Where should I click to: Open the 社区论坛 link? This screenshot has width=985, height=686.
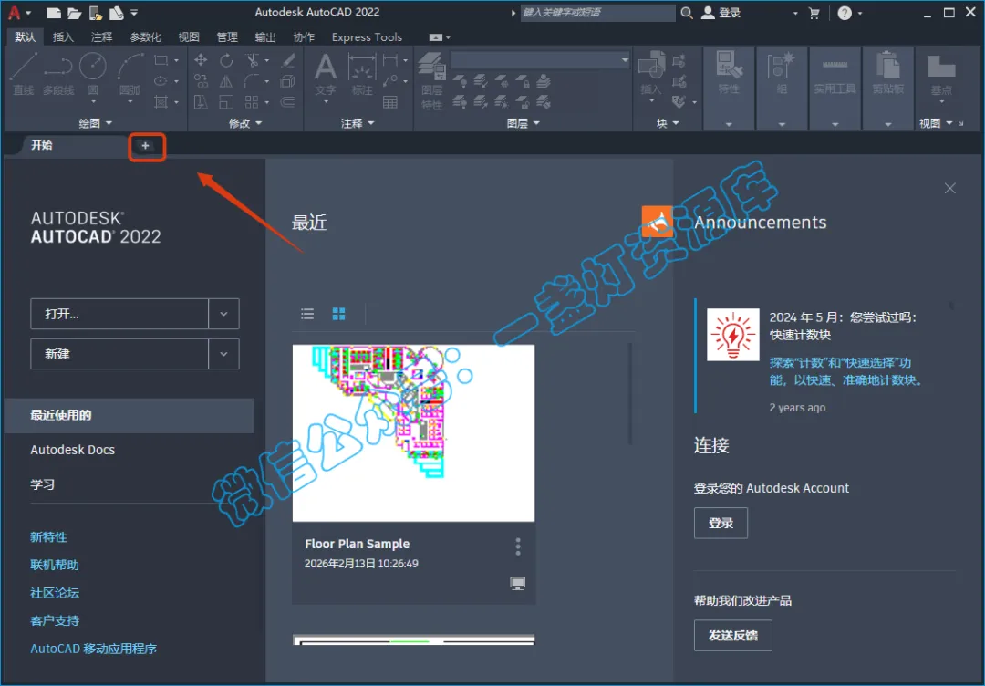(55, 592)
